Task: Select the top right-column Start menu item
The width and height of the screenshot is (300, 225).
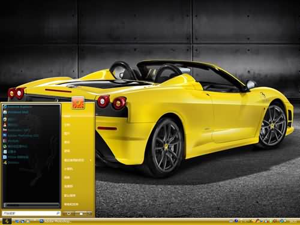Action: tap(67, 116)
